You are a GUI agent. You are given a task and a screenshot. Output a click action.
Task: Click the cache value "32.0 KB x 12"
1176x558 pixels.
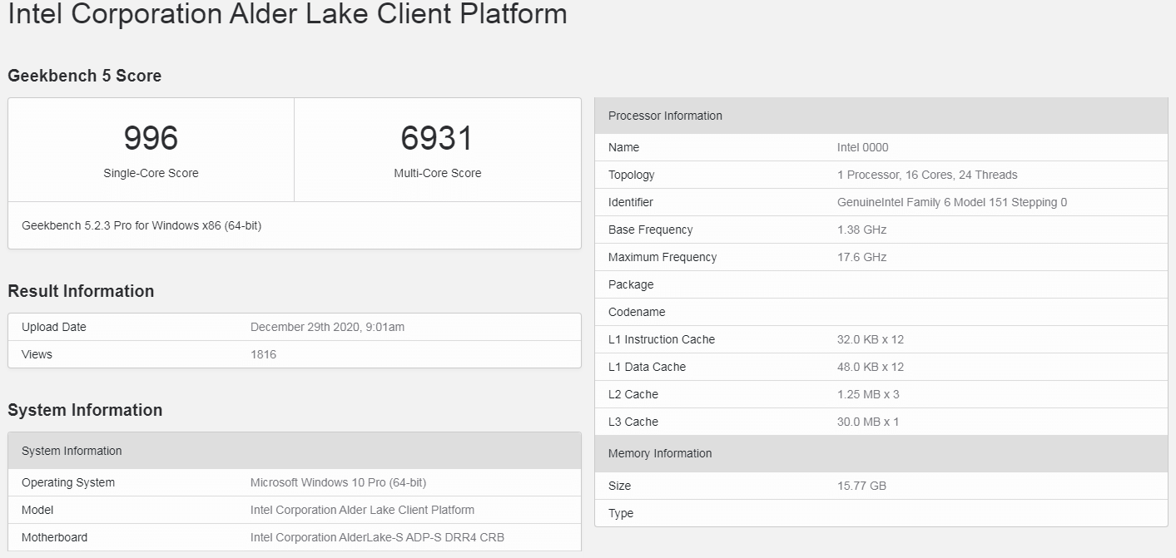[871, 339]
